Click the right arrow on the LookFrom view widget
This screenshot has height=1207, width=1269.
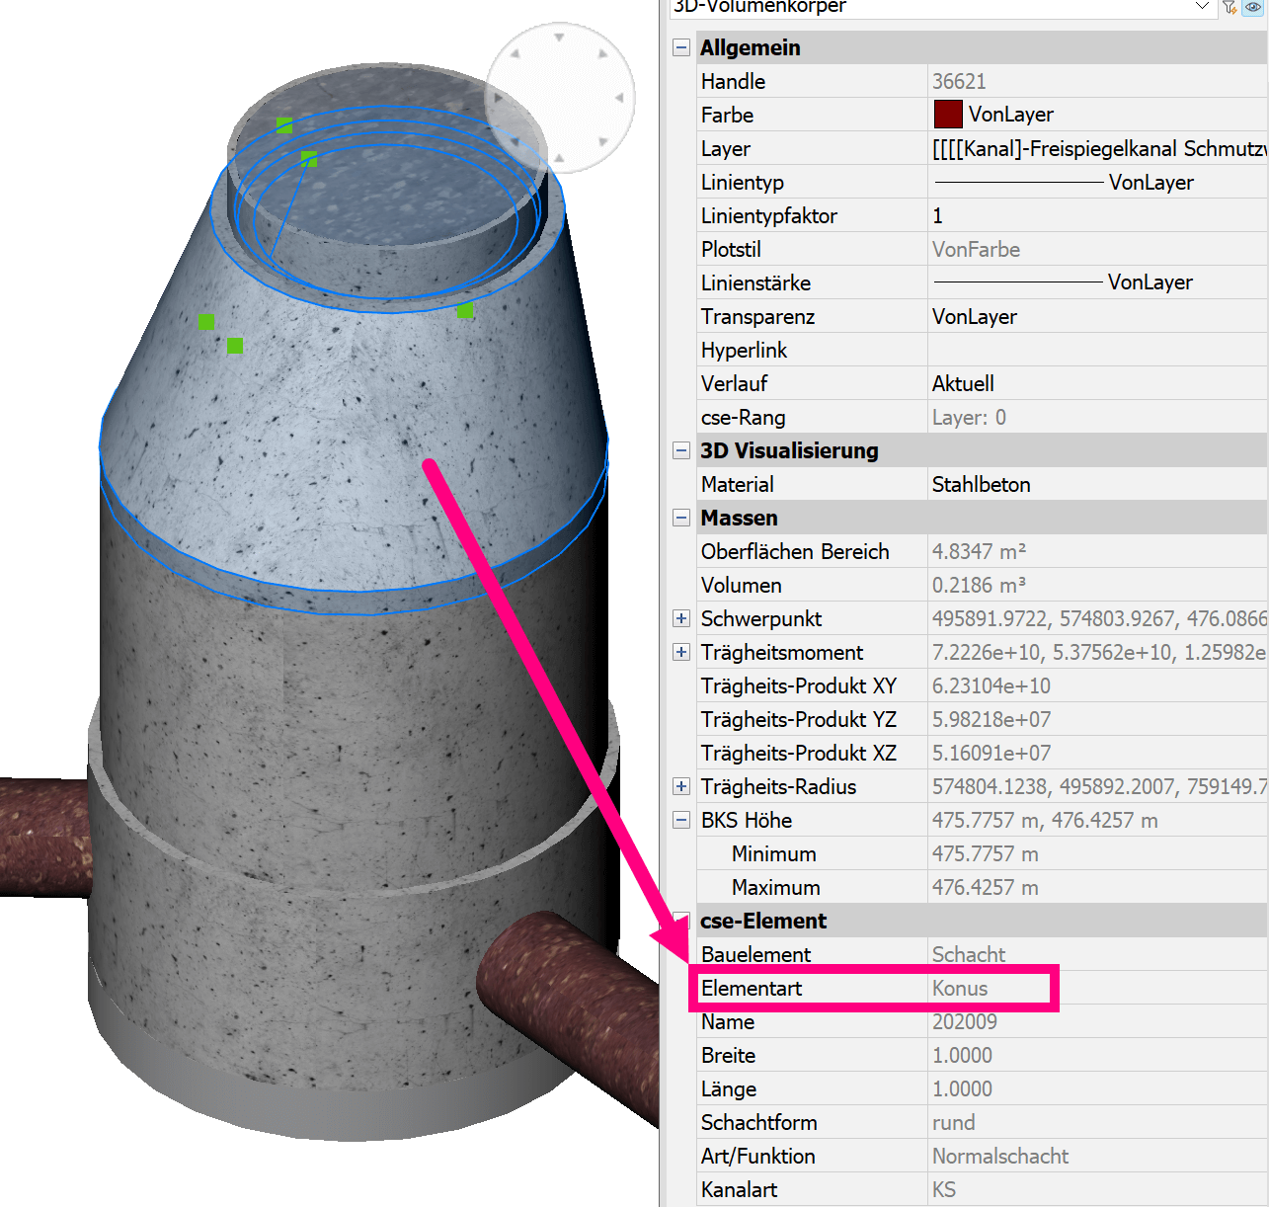[619, 98]
